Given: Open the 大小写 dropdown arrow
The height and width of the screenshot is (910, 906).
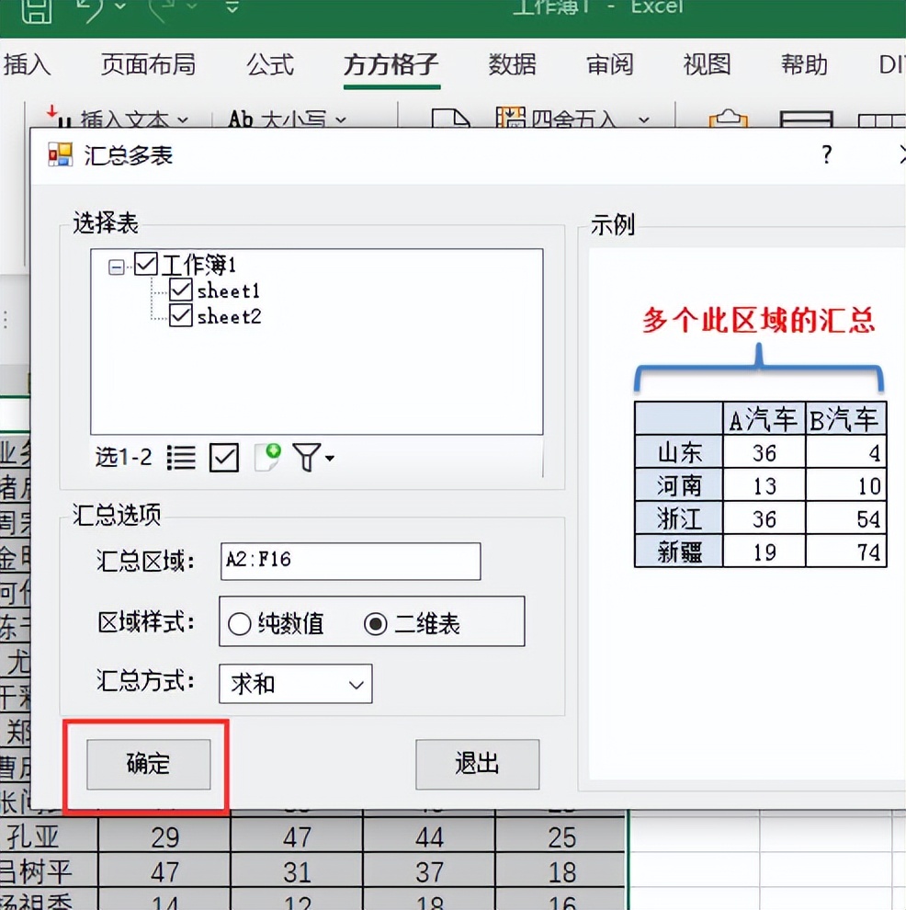Looking at the screenshot, I should point(340,120).
